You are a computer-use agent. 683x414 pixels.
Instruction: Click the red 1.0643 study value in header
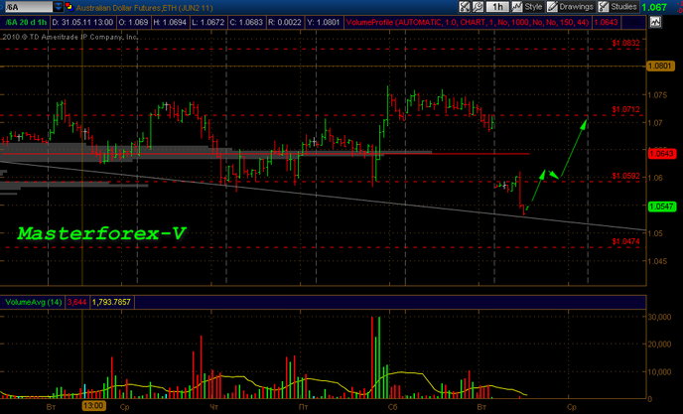[x=606, y=22]
